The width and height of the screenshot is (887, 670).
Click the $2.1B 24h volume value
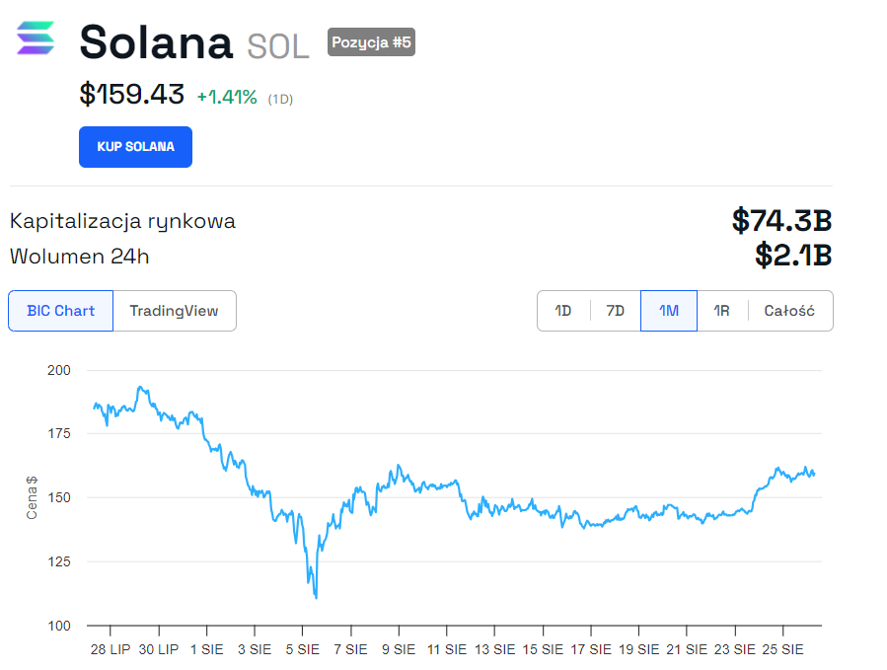(793, 255)
